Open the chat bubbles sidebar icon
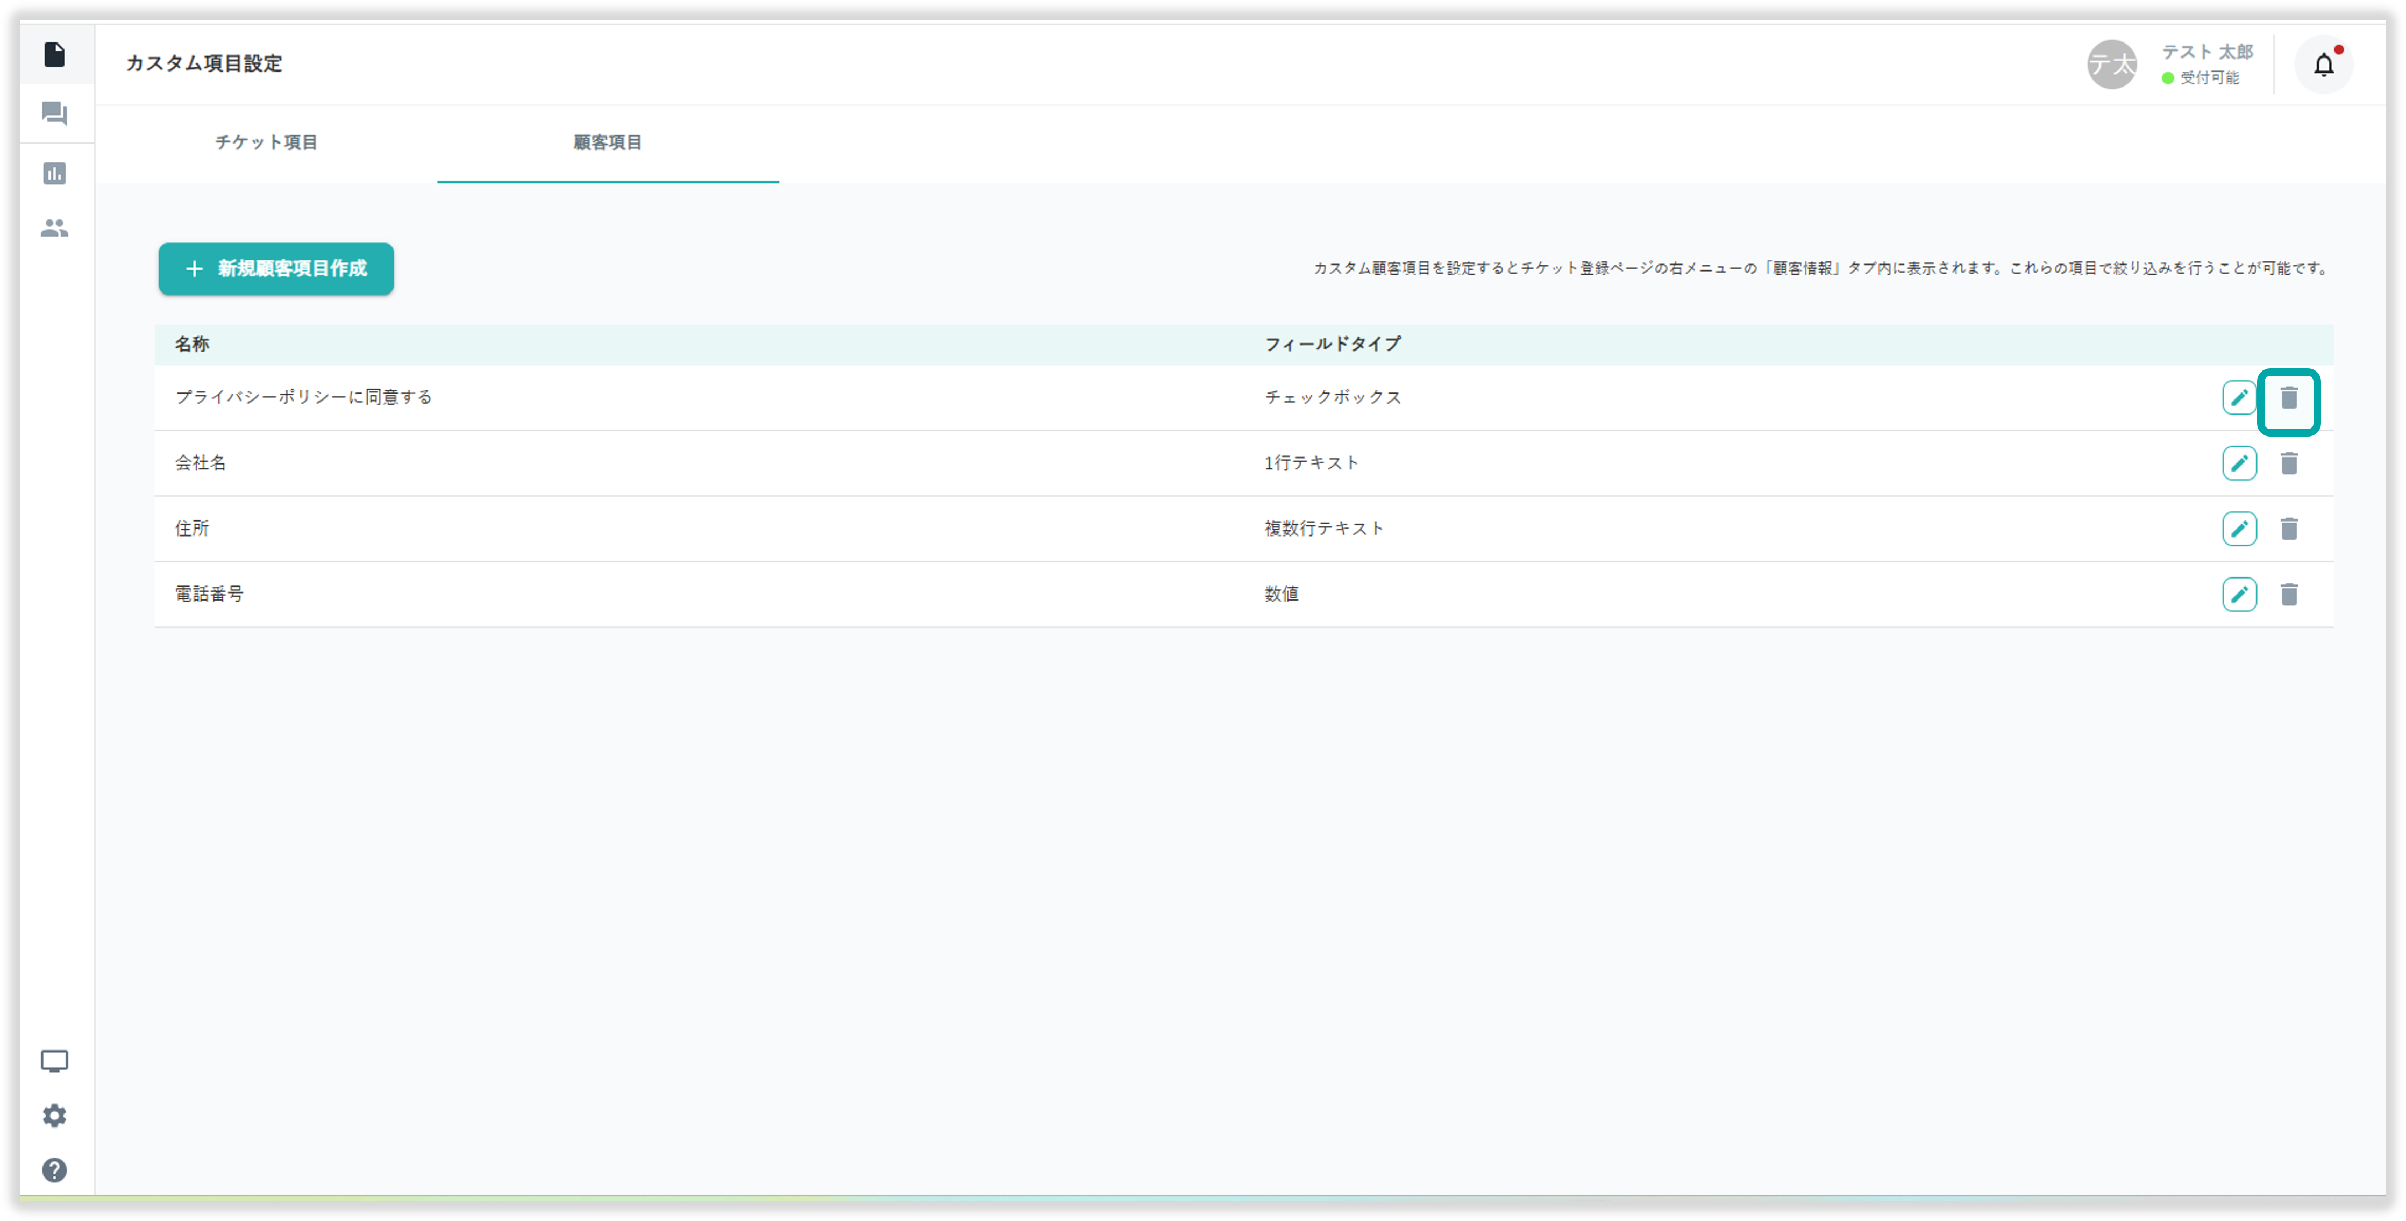 (54, 114)
